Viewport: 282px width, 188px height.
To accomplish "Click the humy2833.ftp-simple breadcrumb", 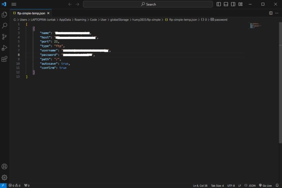I will (146, 19).
